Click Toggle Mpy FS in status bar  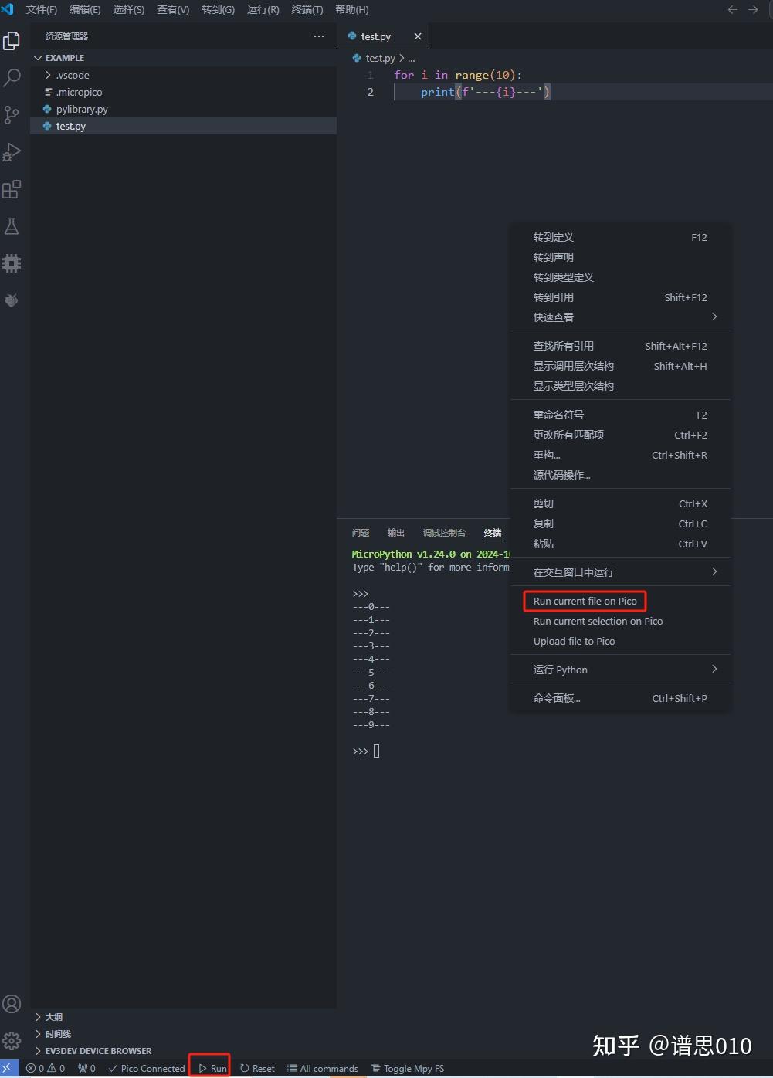click(x=408, y=1068)
